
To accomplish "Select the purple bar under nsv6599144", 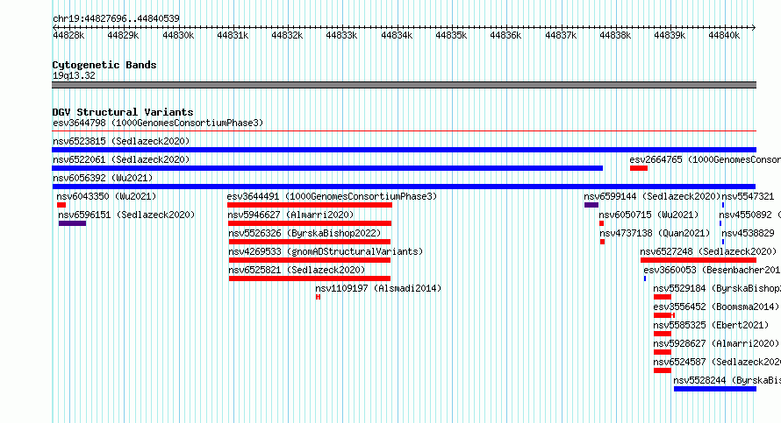I will pos(591,205).
